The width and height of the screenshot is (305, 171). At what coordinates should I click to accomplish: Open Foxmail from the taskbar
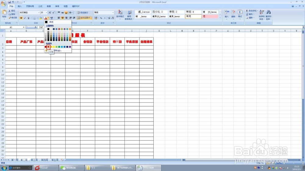(x=46, y=168)
